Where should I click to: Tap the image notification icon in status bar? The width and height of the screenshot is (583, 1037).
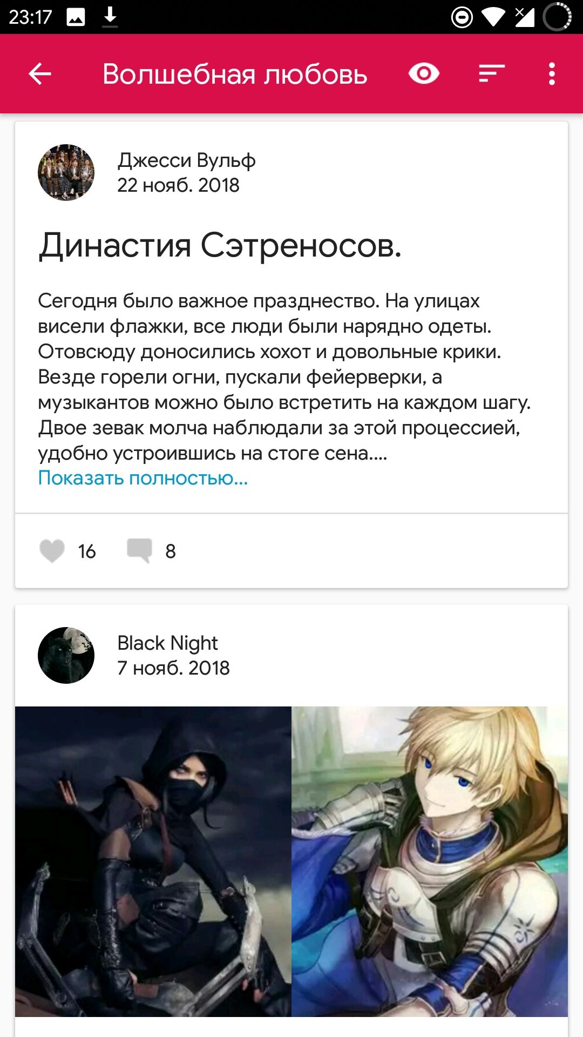[x=76, y=17]
